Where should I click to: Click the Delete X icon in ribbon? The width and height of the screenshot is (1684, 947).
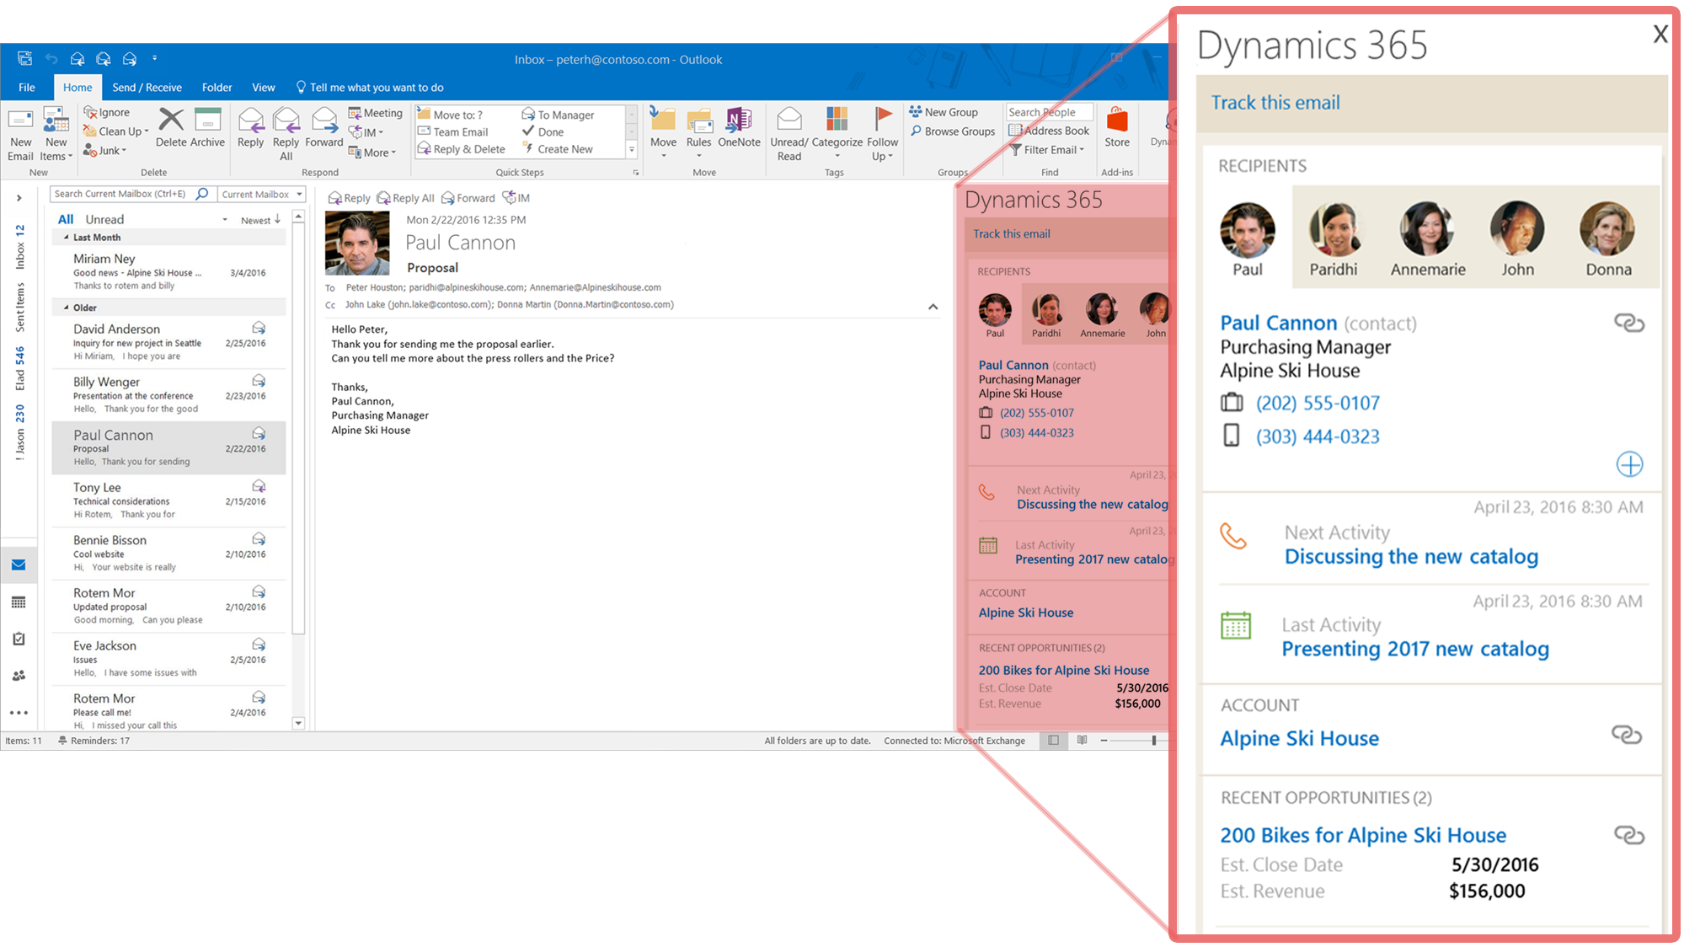(x=171, y=120)
